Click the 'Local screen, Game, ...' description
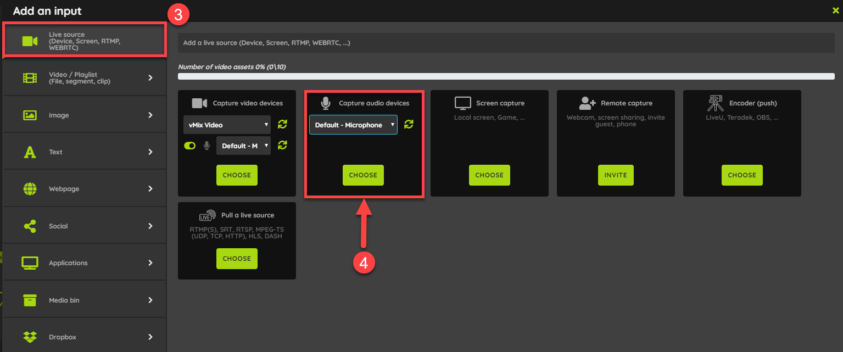The image size is (843, 352). (489, 118)
